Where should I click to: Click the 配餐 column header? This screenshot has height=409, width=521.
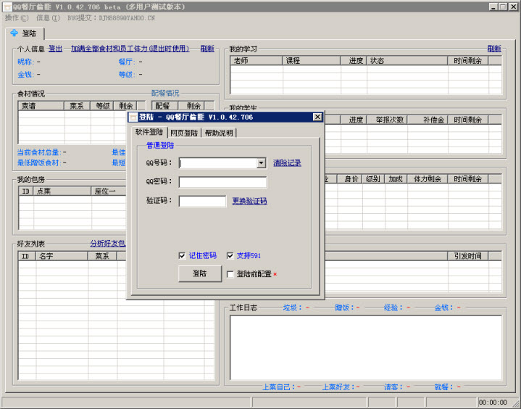click(164, 106)
